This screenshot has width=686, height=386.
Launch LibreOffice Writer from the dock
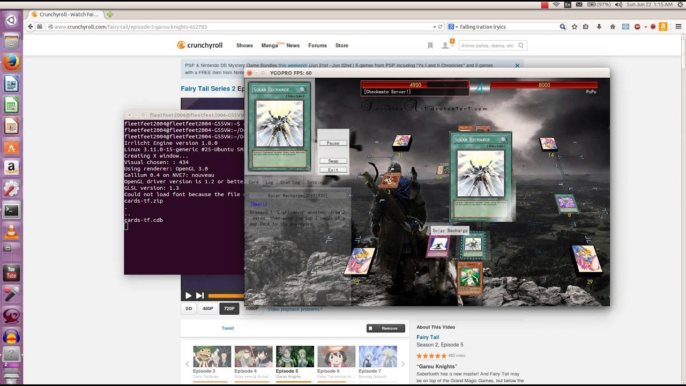point(11,84)
